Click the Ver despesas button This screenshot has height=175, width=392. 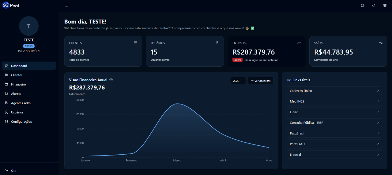[261, 81]
